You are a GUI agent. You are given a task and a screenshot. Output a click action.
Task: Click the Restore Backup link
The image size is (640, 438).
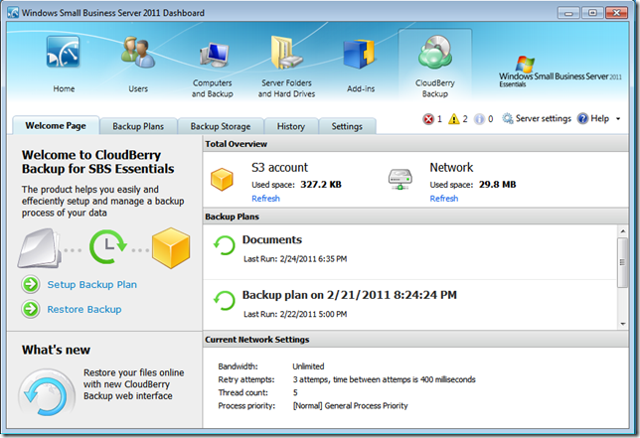(83, 310)
